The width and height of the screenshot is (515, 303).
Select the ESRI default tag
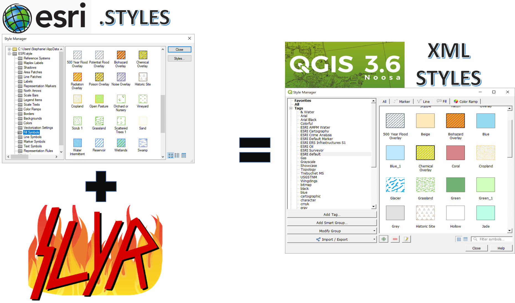click(x=310, y=154)
